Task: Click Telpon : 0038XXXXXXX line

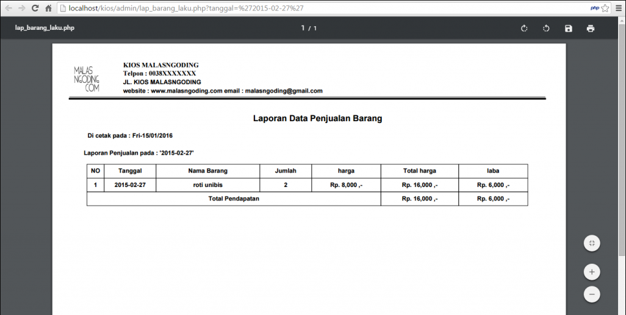Action: pyautogui.click(x=159, y=73)
